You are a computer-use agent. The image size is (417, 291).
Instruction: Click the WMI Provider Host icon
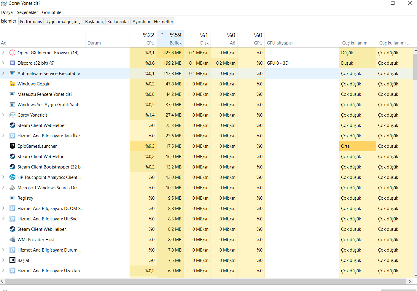point(12,240)
